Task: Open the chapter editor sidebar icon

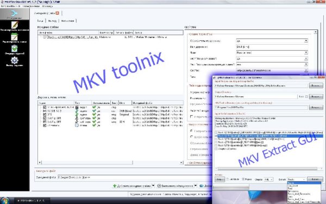Action: click(14, 37)
